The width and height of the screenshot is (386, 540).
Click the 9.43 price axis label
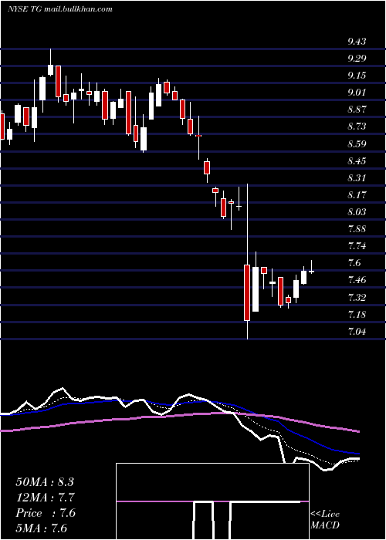tap(357, 42)
